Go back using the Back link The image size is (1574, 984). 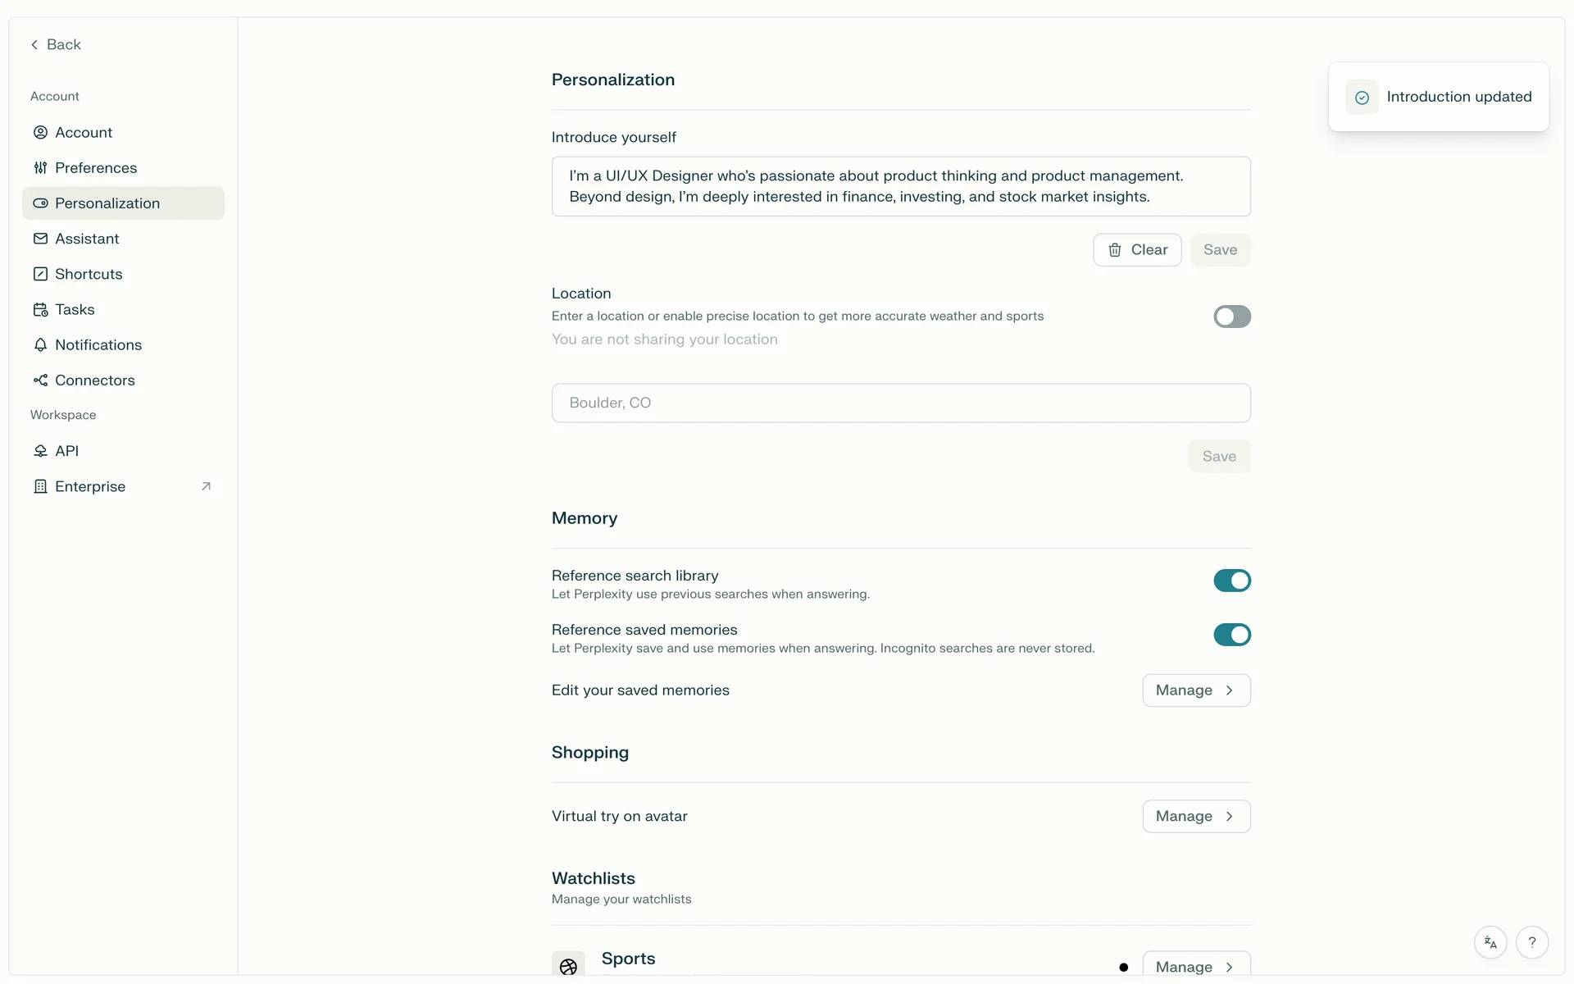(x=56, y=45)
